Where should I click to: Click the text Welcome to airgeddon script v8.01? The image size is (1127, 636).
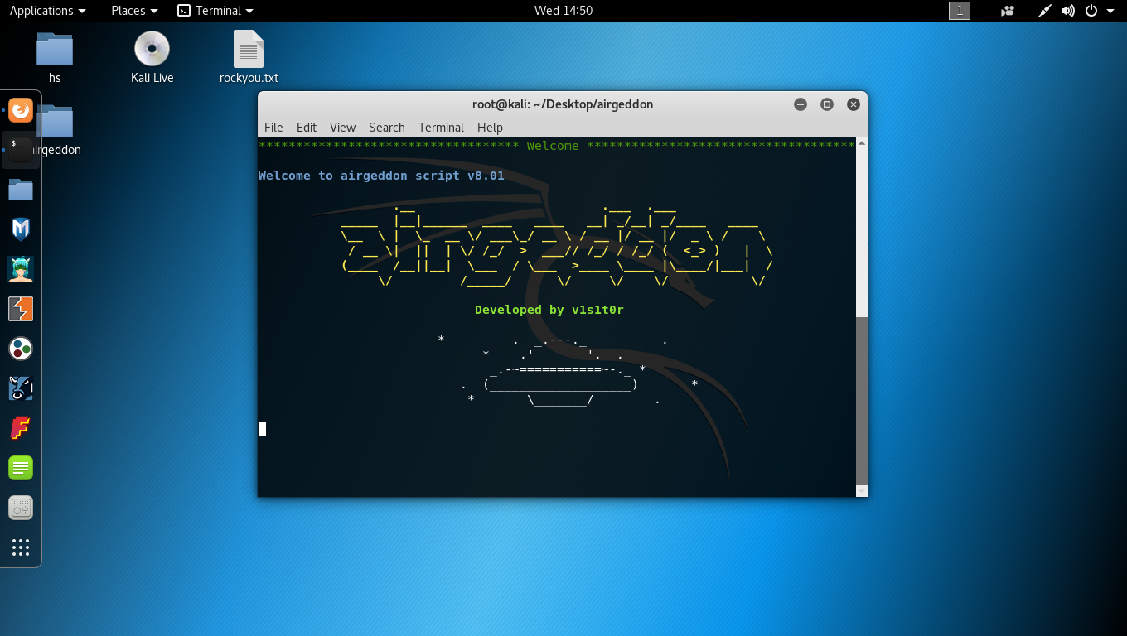pos(381,176)
